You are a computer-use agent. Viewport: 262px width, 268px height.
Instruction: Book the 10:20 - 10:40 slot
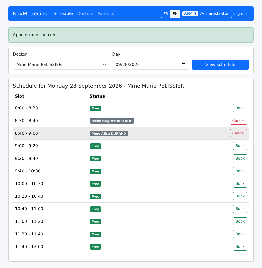240,196
